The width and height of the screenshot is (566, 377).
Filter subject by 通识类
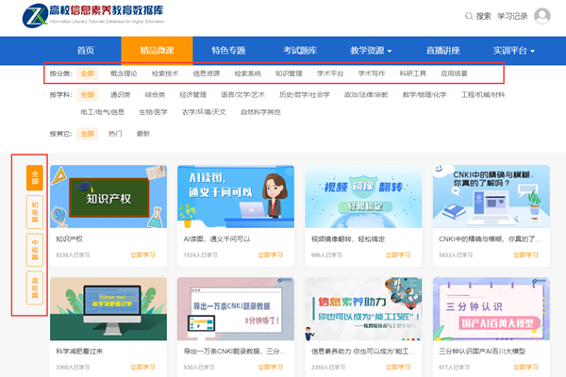120,95
